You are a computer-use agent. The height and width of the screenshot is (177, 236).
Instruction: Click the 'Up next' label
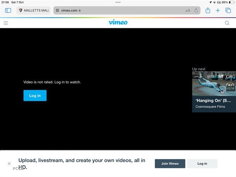click(199, 69)
